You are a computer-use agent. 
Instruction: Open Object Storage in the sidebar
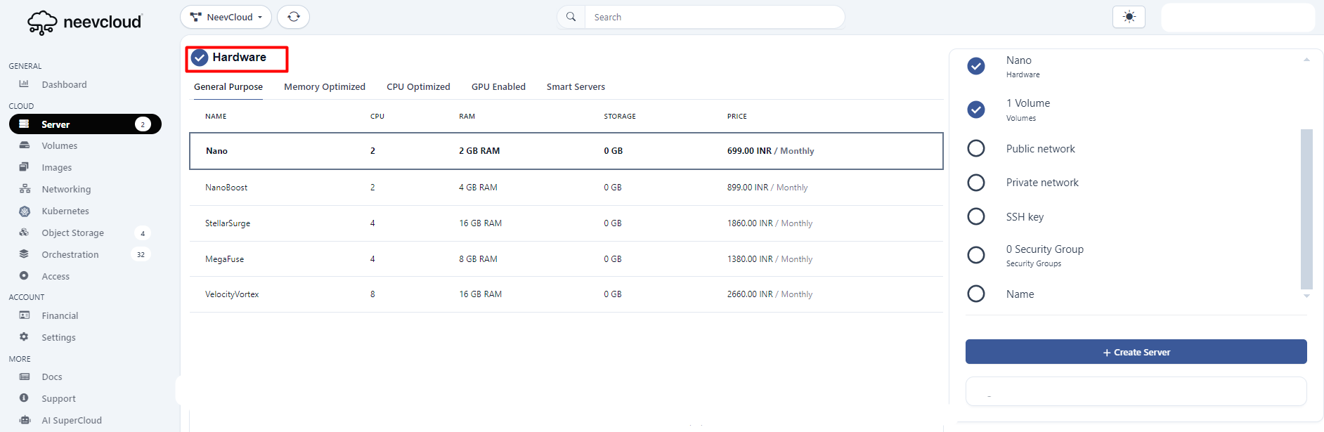(x=72, y=233)
